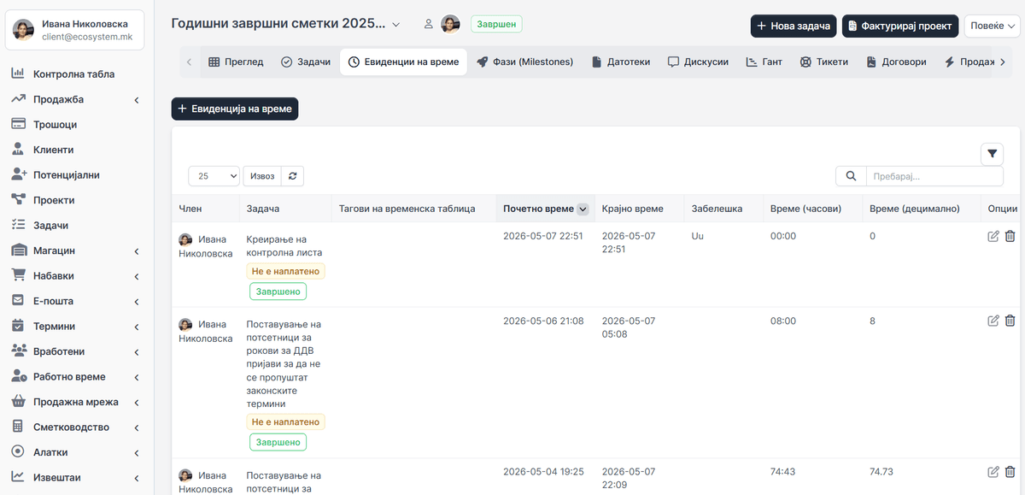
Task: Click the search magnifier icon
Action: [x=851, y=176]
